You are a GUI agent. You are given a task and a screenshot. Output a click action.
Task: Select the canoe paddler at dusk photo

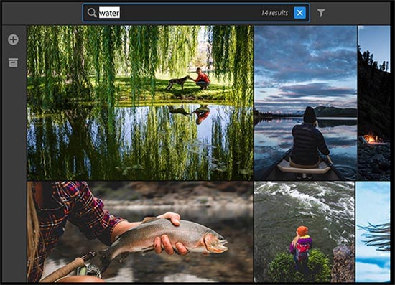[x=305, y=103]
